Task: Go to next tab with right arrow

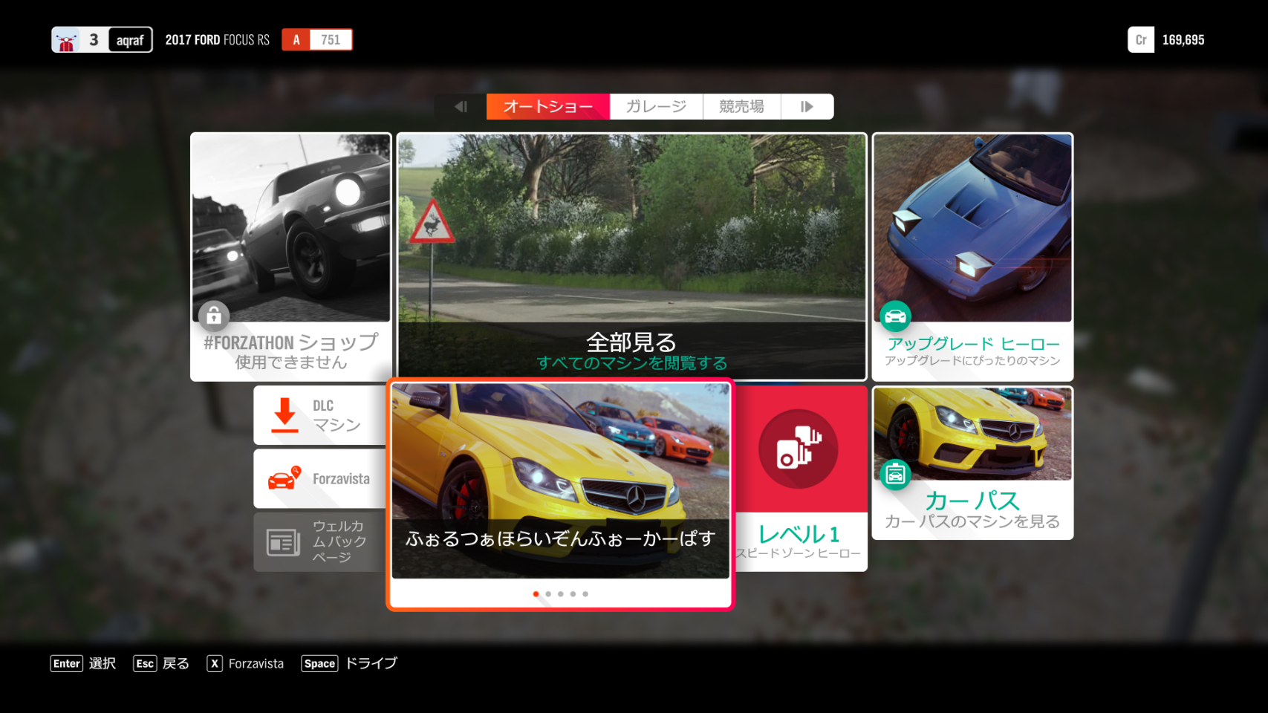Action: [x=807, y=106]
